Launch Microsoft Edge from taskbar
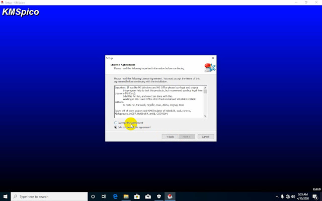This screenshot has width=322, height=201. coord(115,196)
